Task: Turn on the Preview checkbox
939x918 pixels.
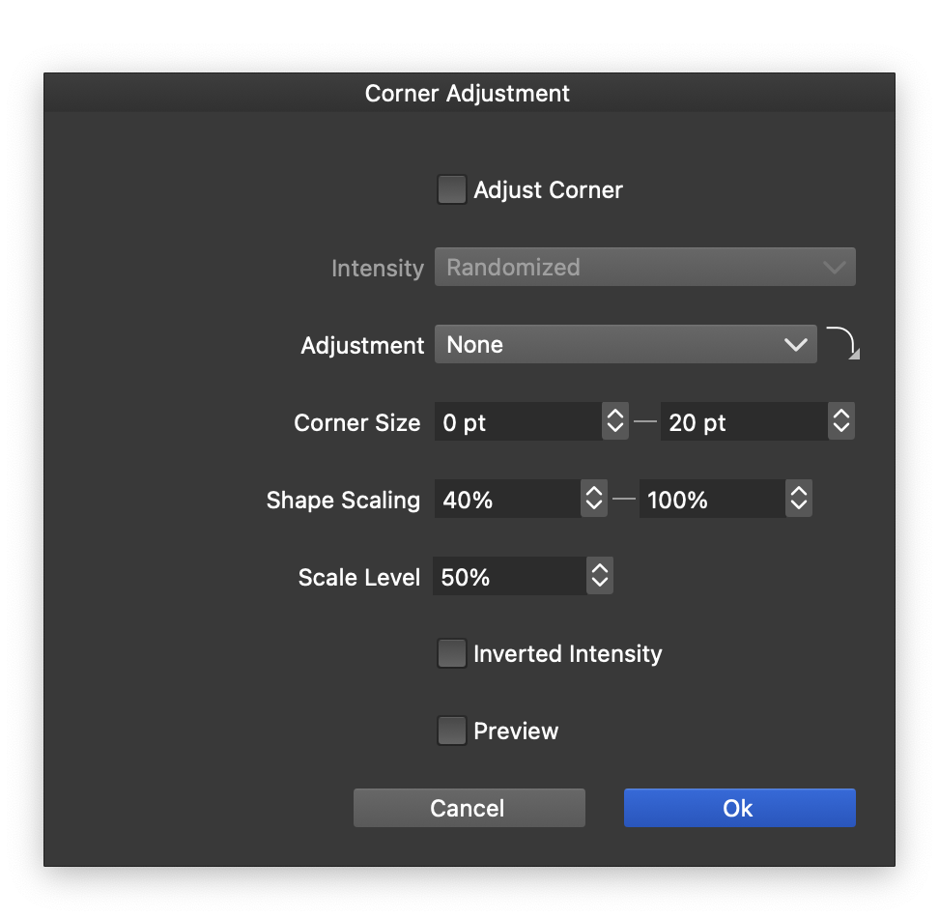Action: [x=451, y=732]
